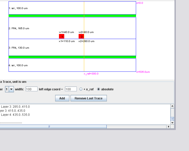Click red trace 2 in the diagram

[x=81, y=36]
